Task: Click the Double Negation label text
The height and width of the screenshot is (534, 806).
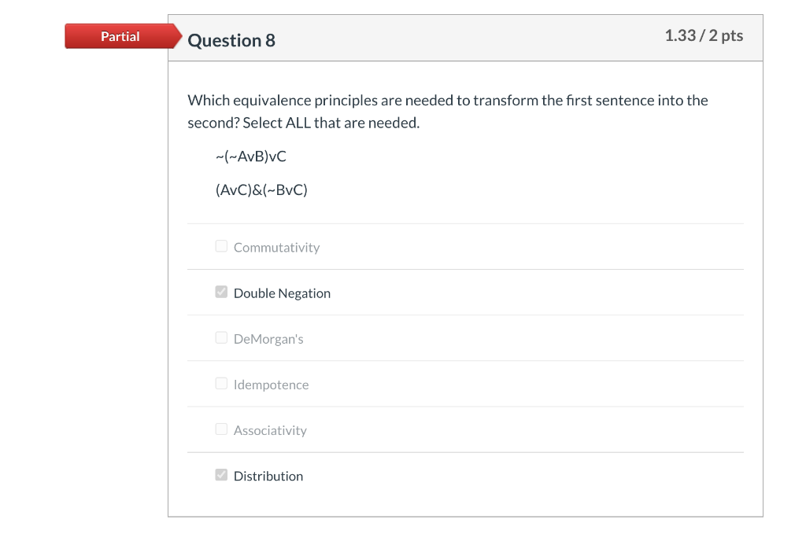Action: click(282, 293)
